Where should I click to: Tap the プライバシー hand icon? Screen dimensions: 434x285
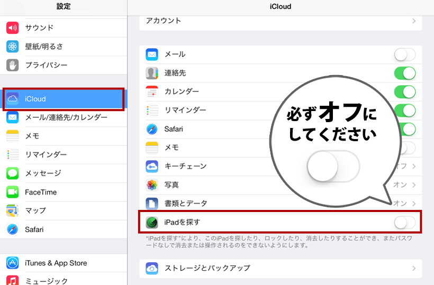(13, 65)
